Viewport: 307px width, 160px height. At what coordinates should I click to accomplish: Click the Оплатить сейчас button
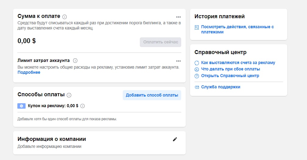(x=160, y=42)
